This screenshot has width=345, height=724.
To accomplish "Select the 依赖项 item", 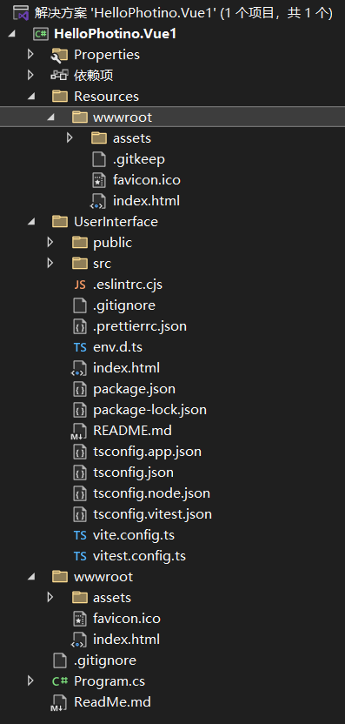I will (94, 75).
